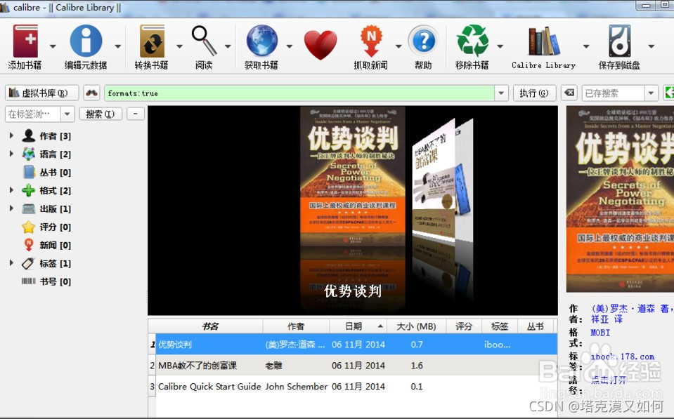Expand the 出版 tree node arrow
This screenshot has width=674, height=419.
(12, 208)
